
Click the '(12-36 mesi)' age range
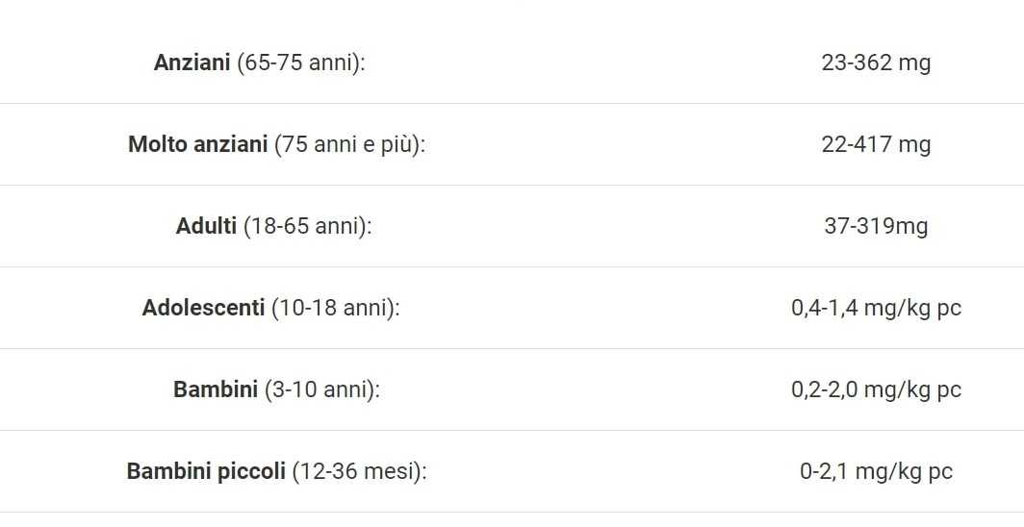click(x=359, y=472)
